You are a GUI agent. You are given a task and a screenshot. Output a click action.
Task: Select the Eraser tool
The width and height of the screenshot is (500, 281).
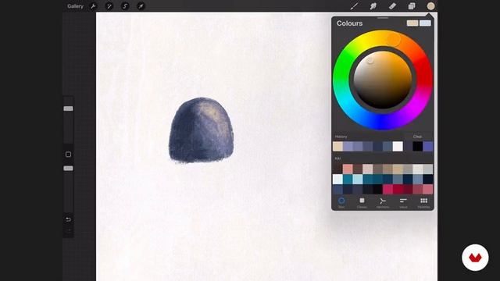392,6
